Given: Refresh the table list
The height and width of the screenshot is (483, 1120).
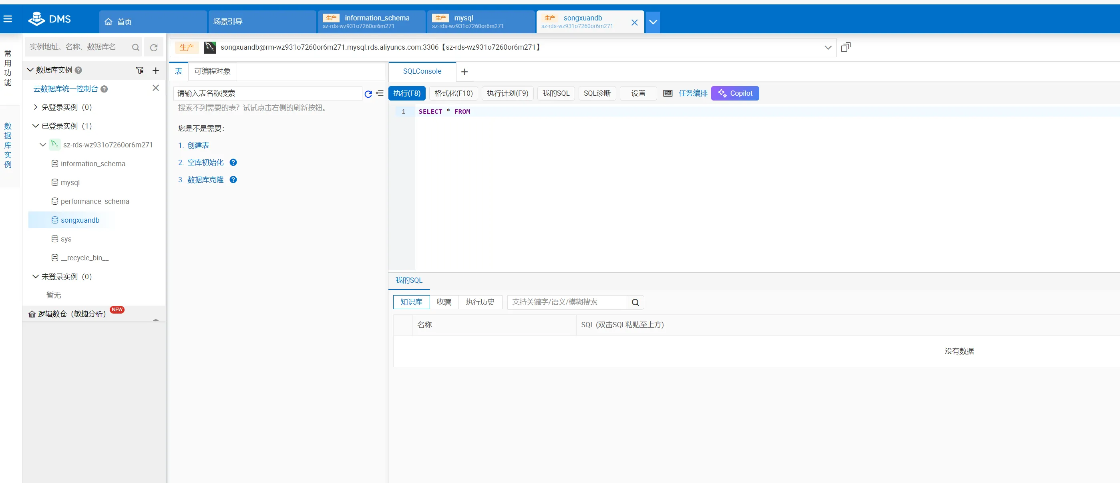Looking at the screenshot, I should pos(368,93).
